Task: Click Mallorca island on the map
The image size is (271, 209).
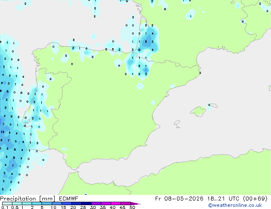Action: (198, 111)
